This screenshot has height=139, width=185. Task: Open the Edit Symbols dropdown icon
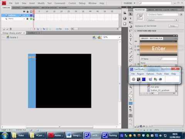[x=99, y=37]
